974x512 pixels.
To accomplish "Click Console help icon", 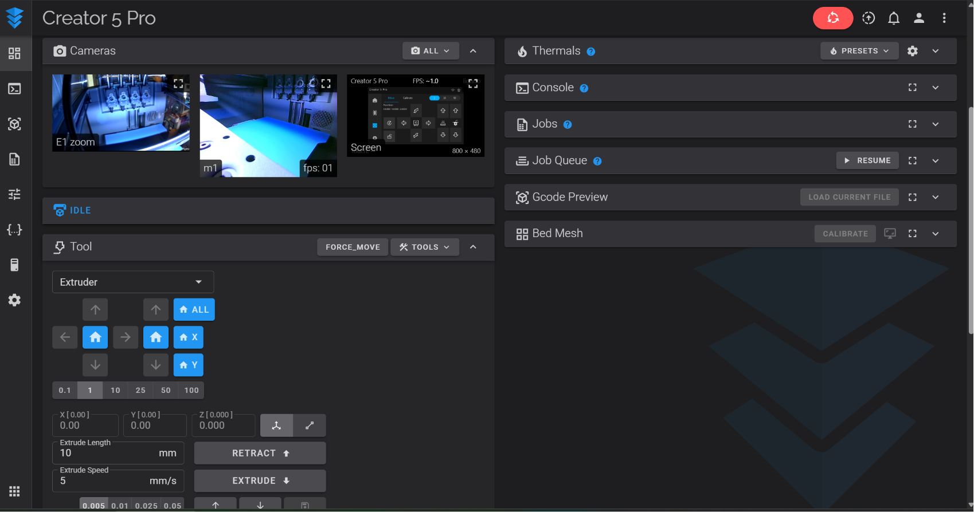I will pyautogui.click(x=584, y=88).
